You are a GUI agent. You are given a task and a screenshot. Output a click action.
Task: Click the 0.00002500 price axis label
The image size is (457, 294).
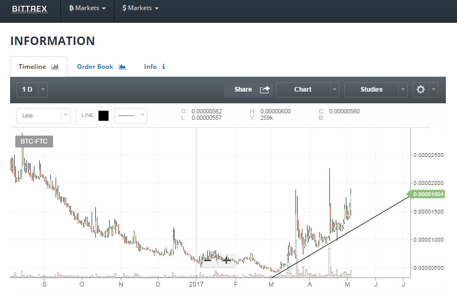coord(428,155)
